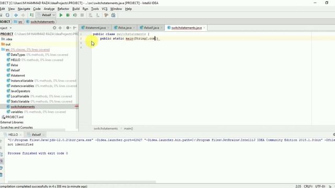
Task: Select the out folder in tree
Action: [8, 44]
